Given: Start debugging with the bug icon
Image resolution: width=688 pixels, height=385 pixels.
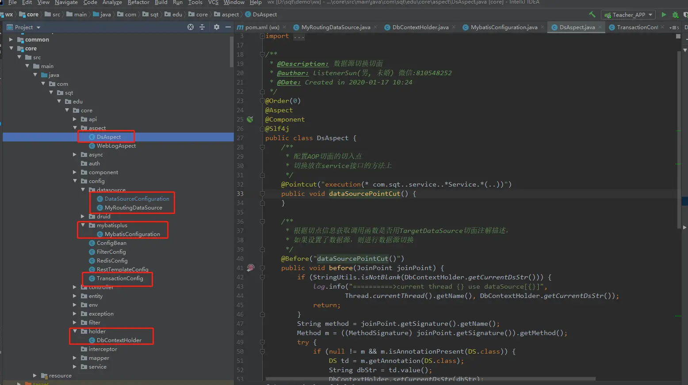Looking at the screenshot, I should [x=675, y=15].
